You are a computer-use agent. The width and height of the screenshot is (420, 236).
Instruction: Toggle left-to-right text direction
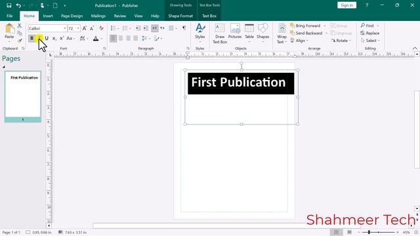(x=155, y=28)
